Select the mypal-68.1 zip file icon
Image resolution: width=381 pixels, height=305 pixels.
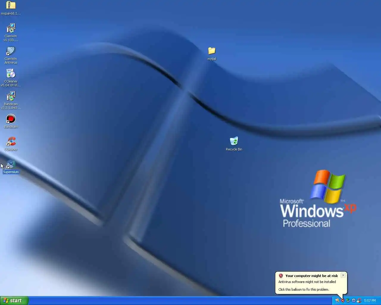click(x=11, y=5)
